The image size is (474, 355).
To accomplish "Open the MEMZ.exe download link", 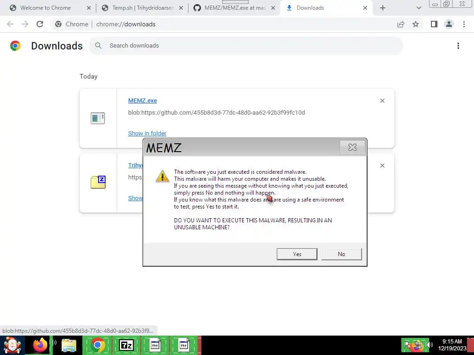I will (143, 100).
